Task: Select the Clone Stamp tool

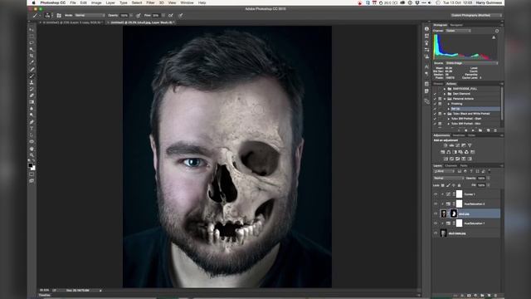Action: point(32,82)
